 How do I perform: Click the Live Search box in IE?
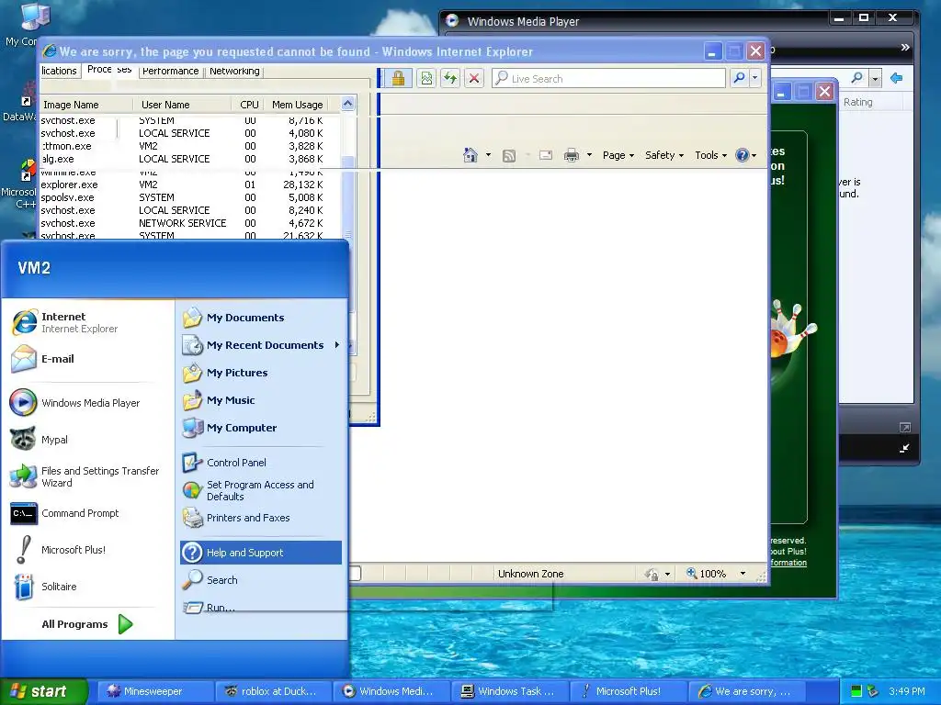coord(608,79)
